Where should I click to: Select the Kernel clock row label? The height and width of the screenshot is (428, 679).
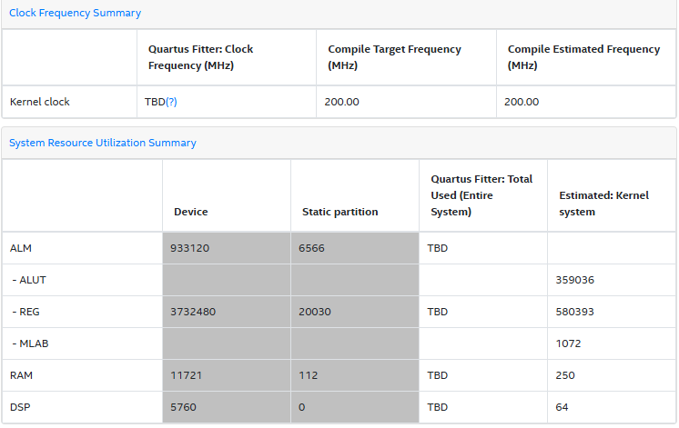(x=40, y=102)
